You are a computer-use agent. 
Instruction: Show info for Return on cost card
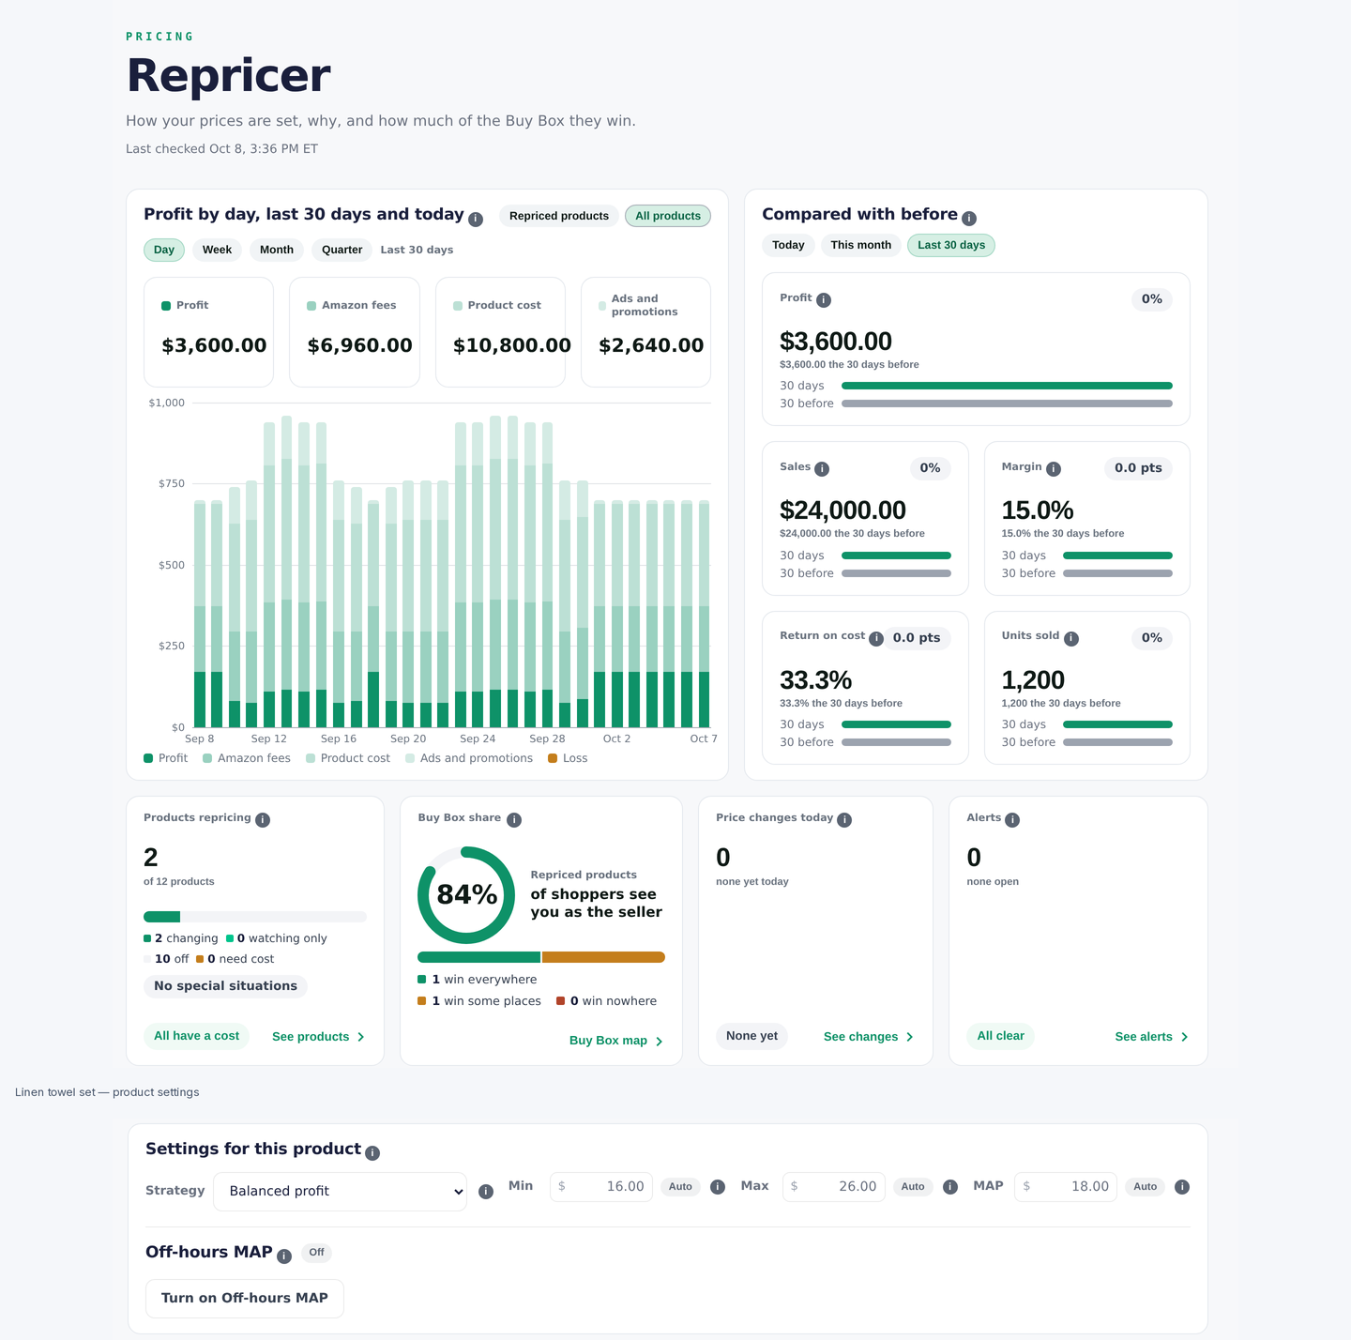pyautogui.click(x=876, y=639)
